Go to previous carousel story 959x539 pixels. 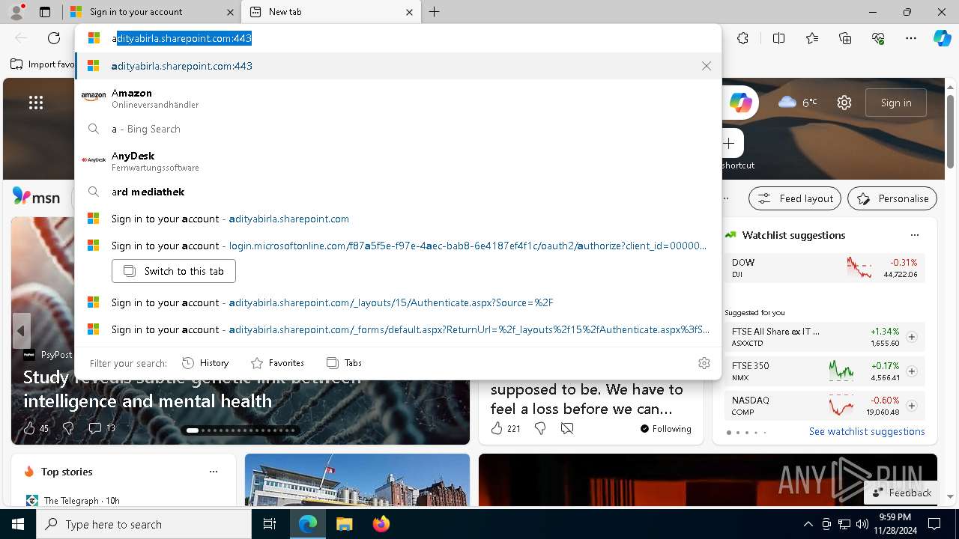pyautogui.click(x=21, y=330)
